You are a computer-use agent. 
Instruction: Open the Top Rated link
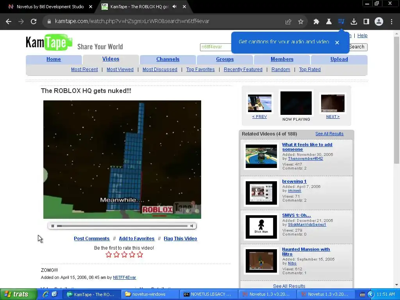click(310, 70)
